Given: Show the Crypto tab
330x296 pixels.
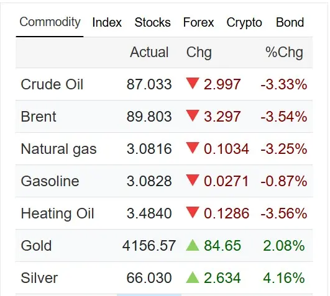Looking at the screenshot, I should [244, 23].
